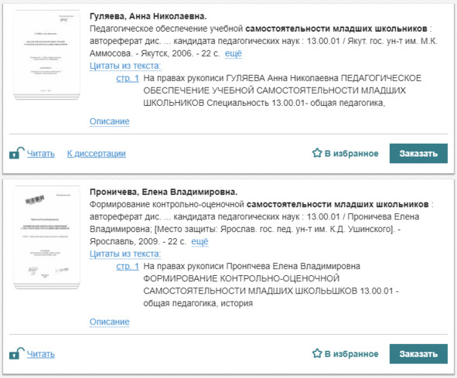Open 'Описание' of Проничева's record
457x378 pixels.
click(x=109, y=322)
